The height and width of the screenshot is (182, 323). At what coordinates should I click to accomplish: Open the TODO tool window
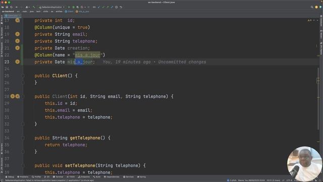pyautogui.click(x=71, y=177)
